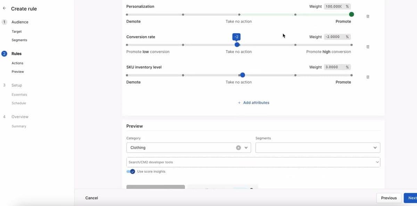Open Schedule sub-step

coord(19,103)
